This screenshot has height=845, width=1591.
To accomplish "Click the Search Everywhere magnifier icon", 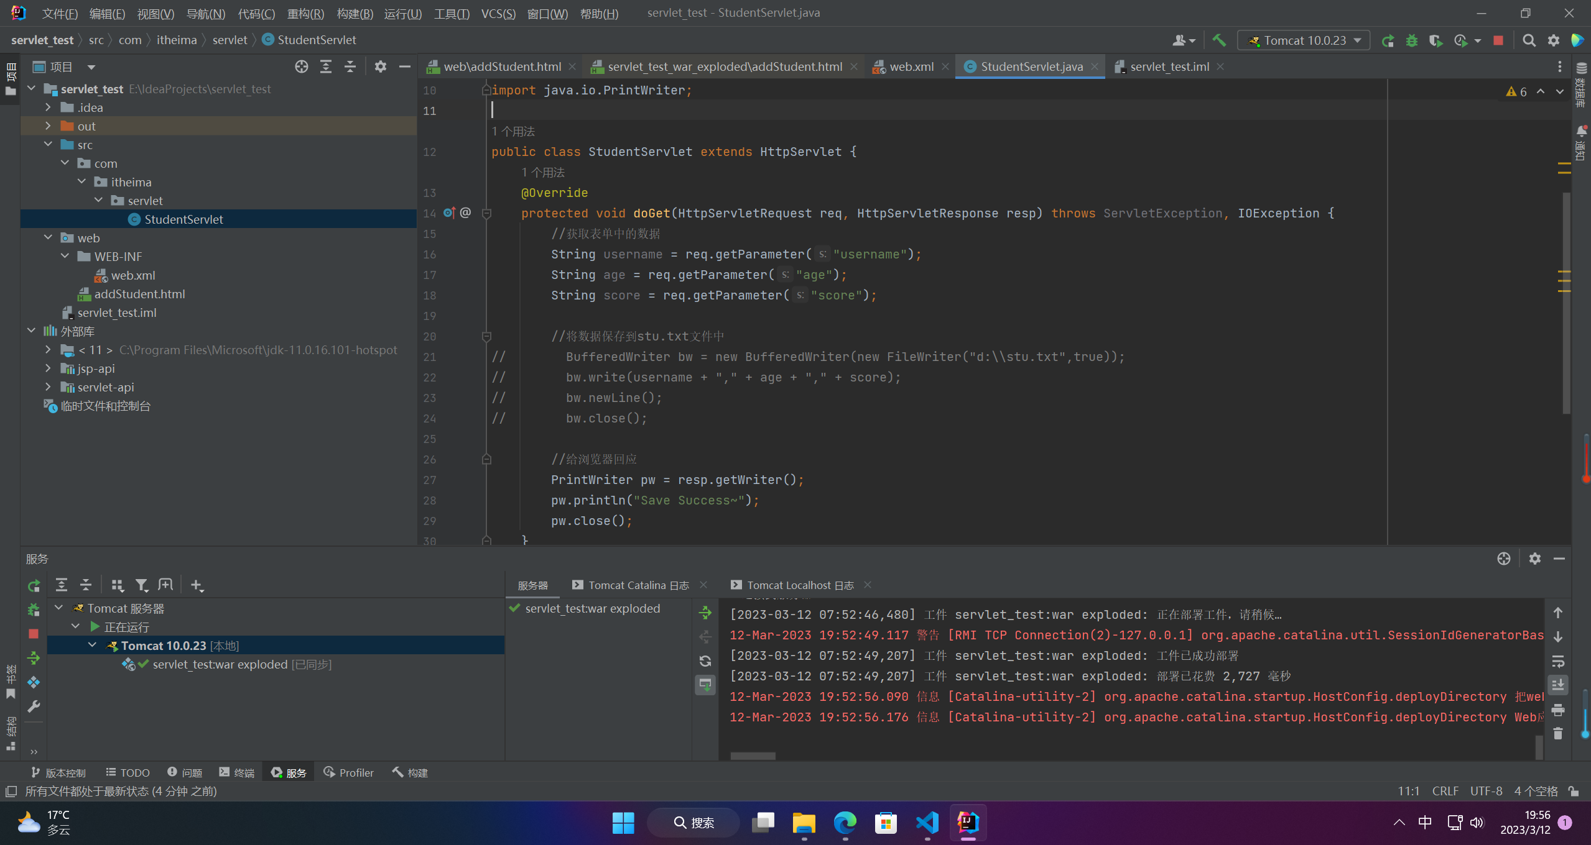I will click(1529, 40).
